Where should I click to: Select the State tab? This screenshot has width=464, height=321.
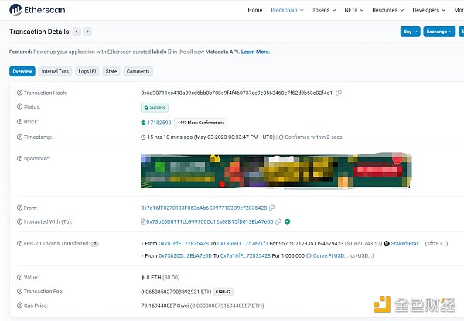click(x=111, y=71)
